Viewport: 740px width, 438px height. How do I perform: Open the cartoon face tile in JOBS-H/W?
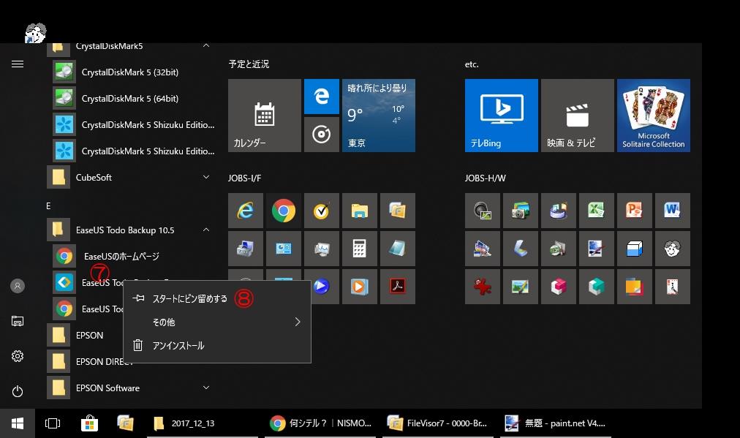point(673,249)
